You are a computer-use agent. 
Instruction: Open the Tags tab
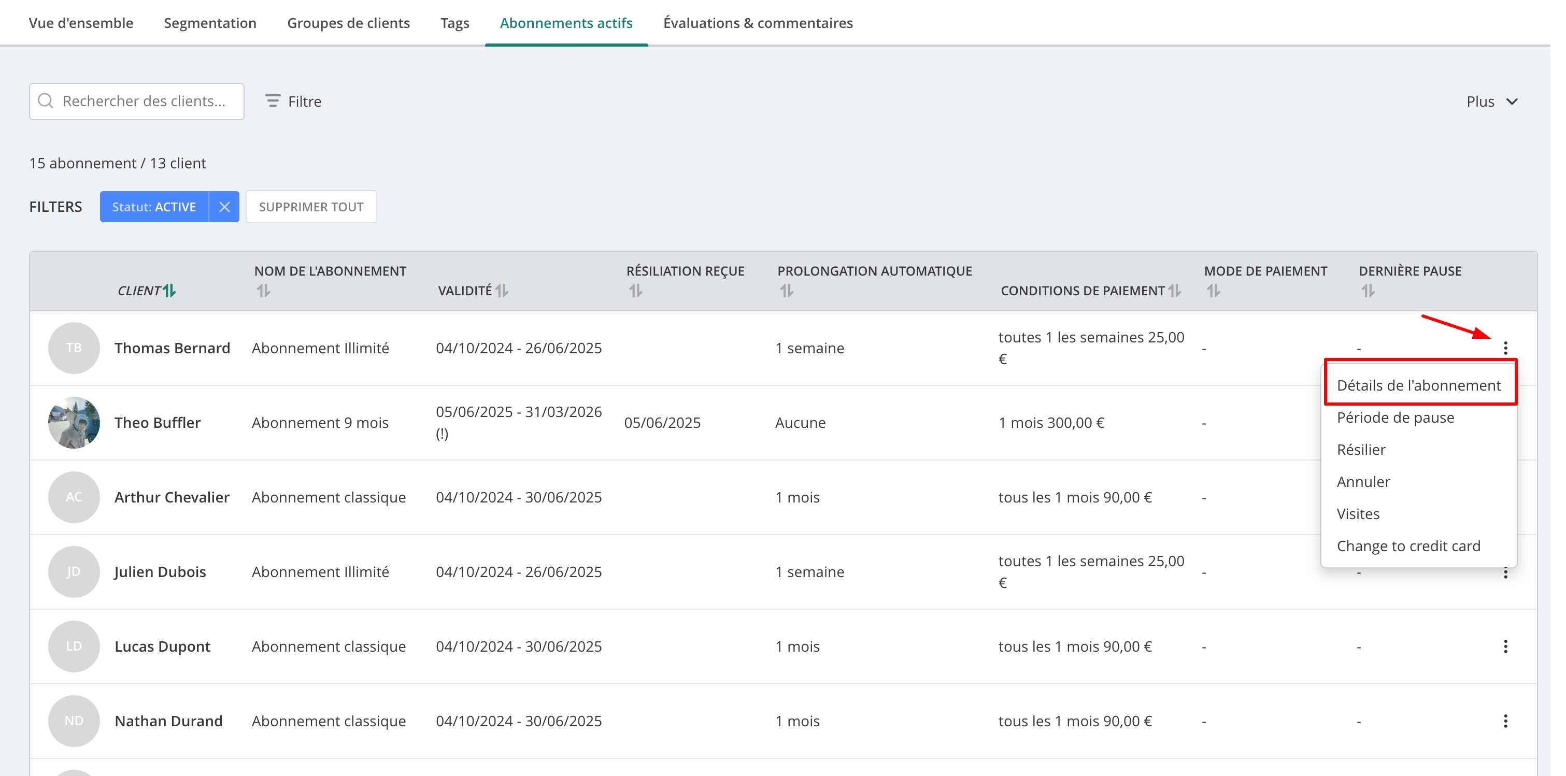pos(455,23)
